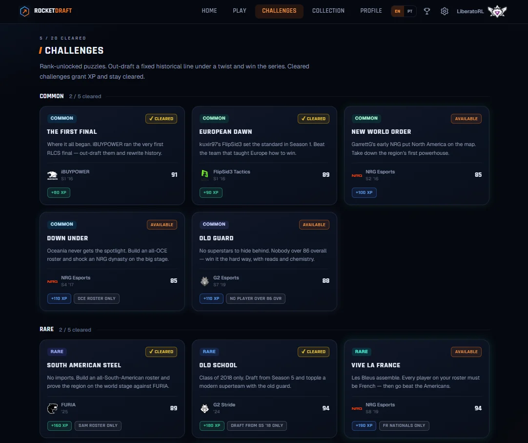Click the Common label on Old Guard card
Screen dimensions: 528x443
pos(214,224)
